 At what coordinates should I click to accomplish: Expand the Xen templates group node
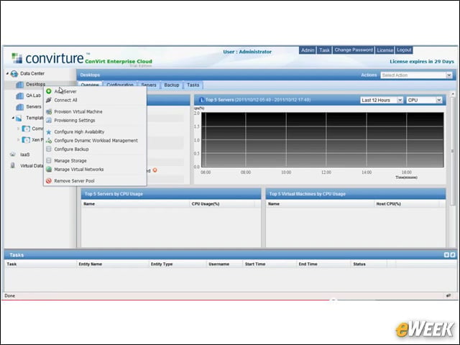click(x=18, y=139)
